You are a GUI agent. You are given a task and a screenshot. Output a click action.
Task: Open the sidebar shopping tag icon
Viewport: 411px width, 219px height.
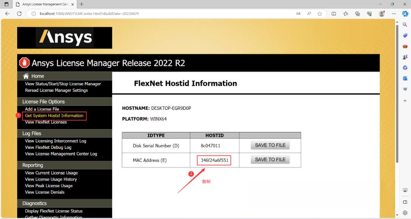(405, 35)
